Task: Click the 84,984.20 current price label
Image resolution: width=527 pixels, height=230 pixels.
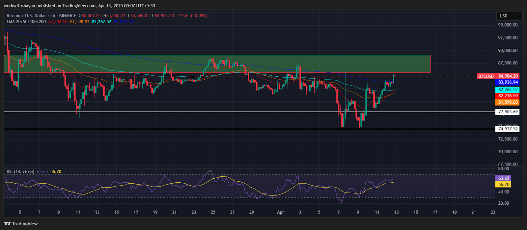Action: click(x=508, y=76)
